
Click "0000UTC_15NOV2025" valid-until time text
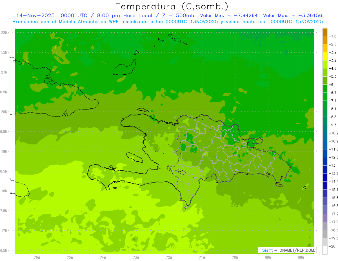297,22
